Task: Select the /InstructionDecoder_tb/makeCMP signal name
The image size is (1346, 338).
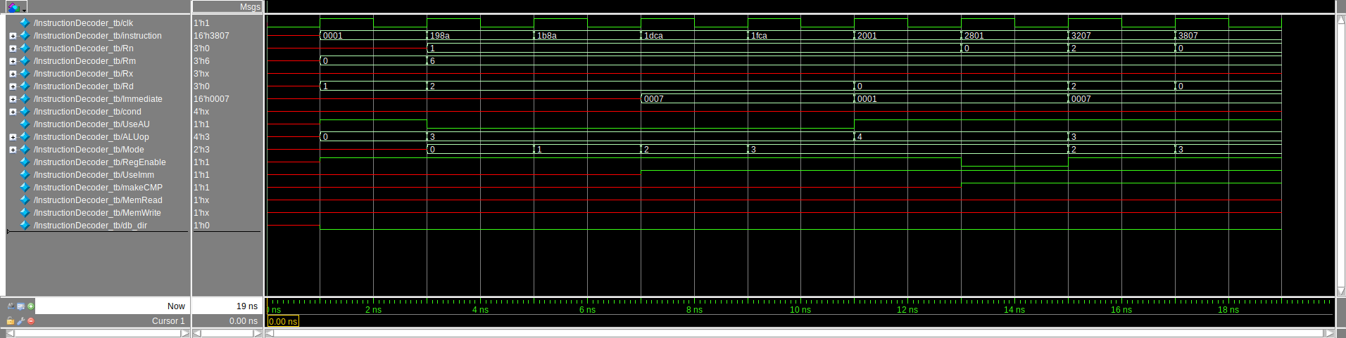Action: [x=98, y=188]
